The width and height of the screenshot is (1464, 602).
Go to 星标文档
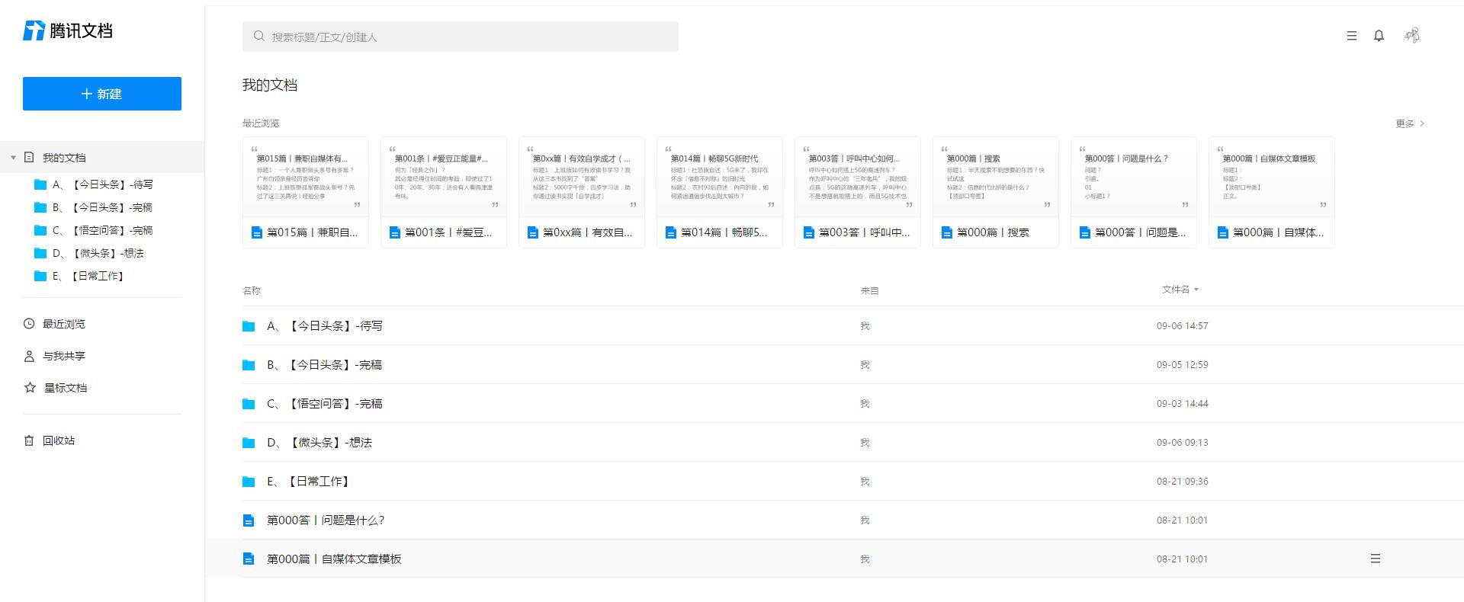point(66,388)
